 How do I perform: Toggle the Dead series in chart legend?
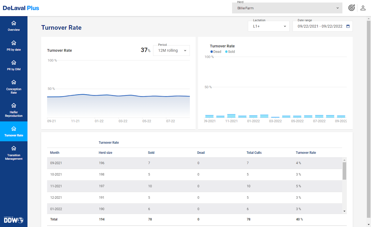point(216,52)
